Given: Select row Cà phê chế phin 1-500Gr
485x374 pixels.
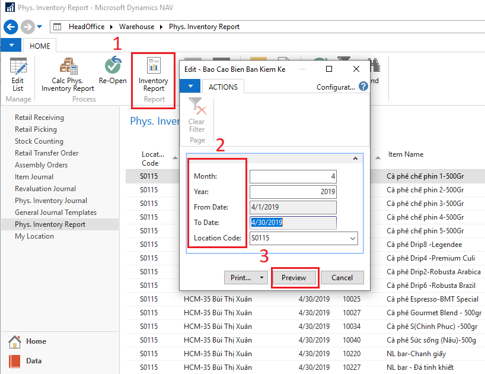Looking at the screenshot, I should coord(425,176).
